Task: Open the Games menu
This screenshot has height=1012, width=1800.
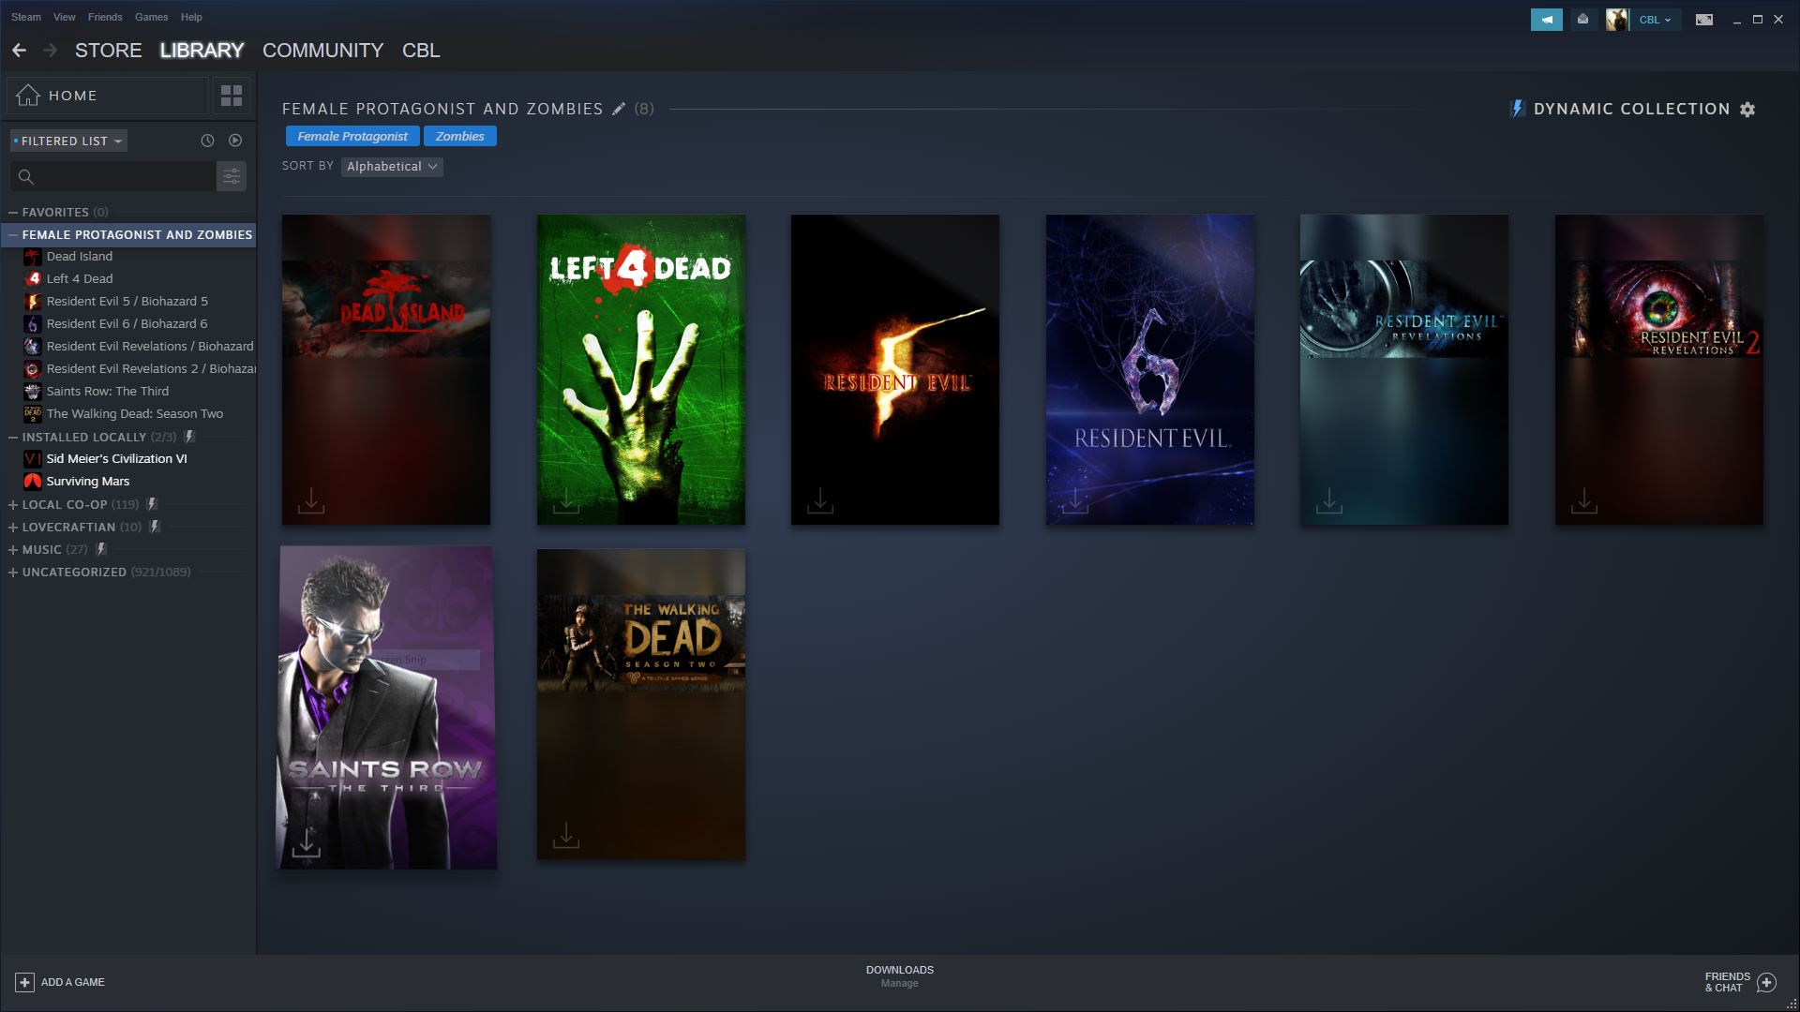Action: point(151,17)
